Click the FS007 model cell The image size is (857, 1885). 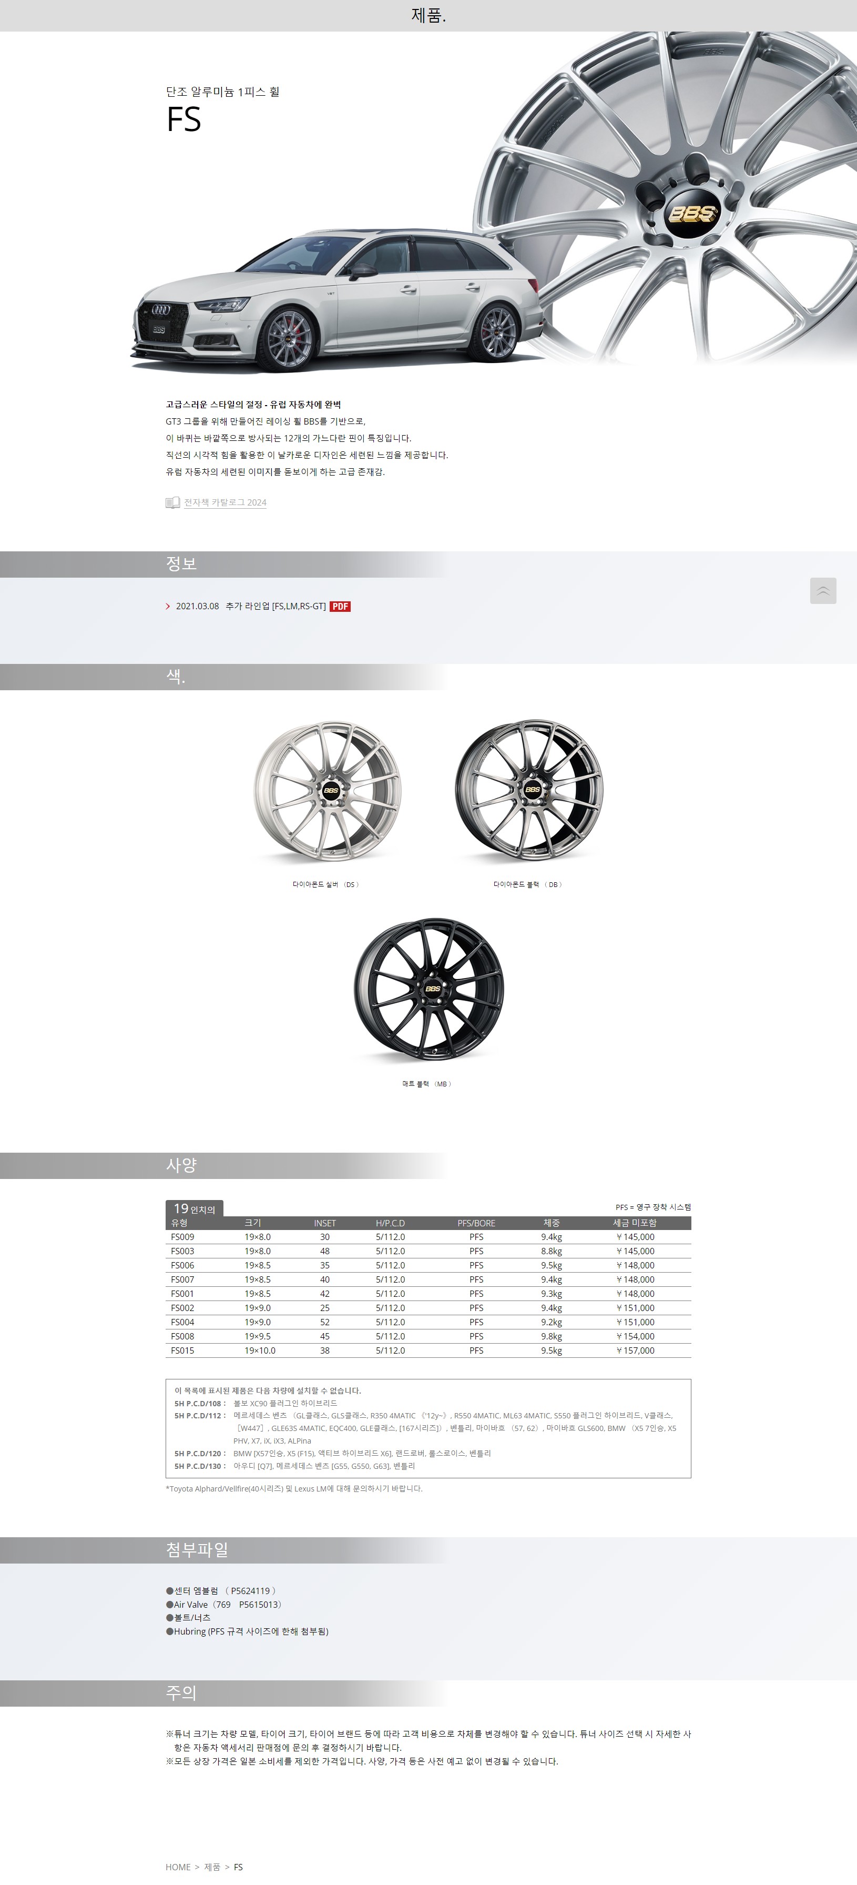(x=183, y=1280)
